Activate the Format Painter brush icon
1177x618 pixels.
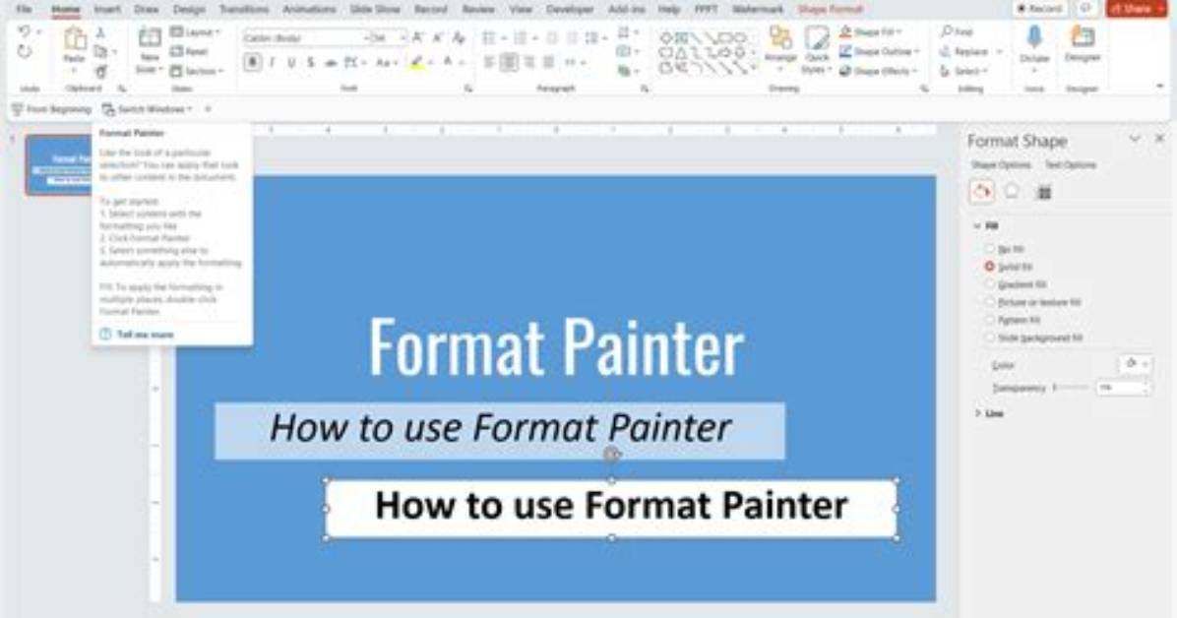(x=100, y=71)
